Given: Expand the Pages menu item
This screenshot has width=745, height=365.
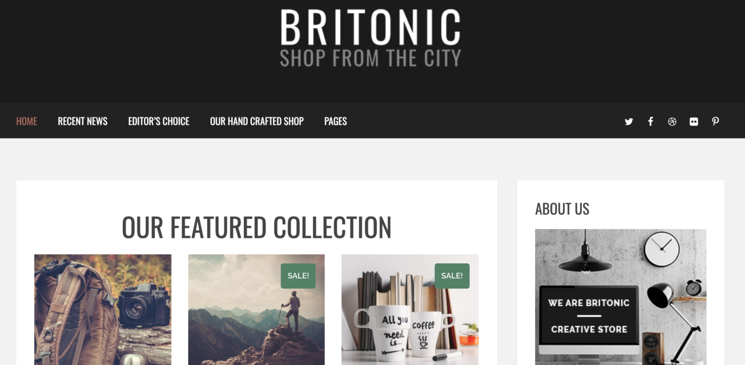Looking at the screenshot, I should click(x=335, y=121).
